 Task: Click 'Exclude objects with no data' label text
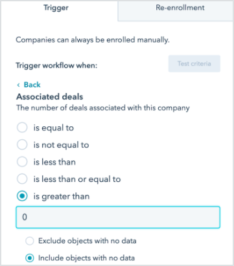(x=88, y=241)
